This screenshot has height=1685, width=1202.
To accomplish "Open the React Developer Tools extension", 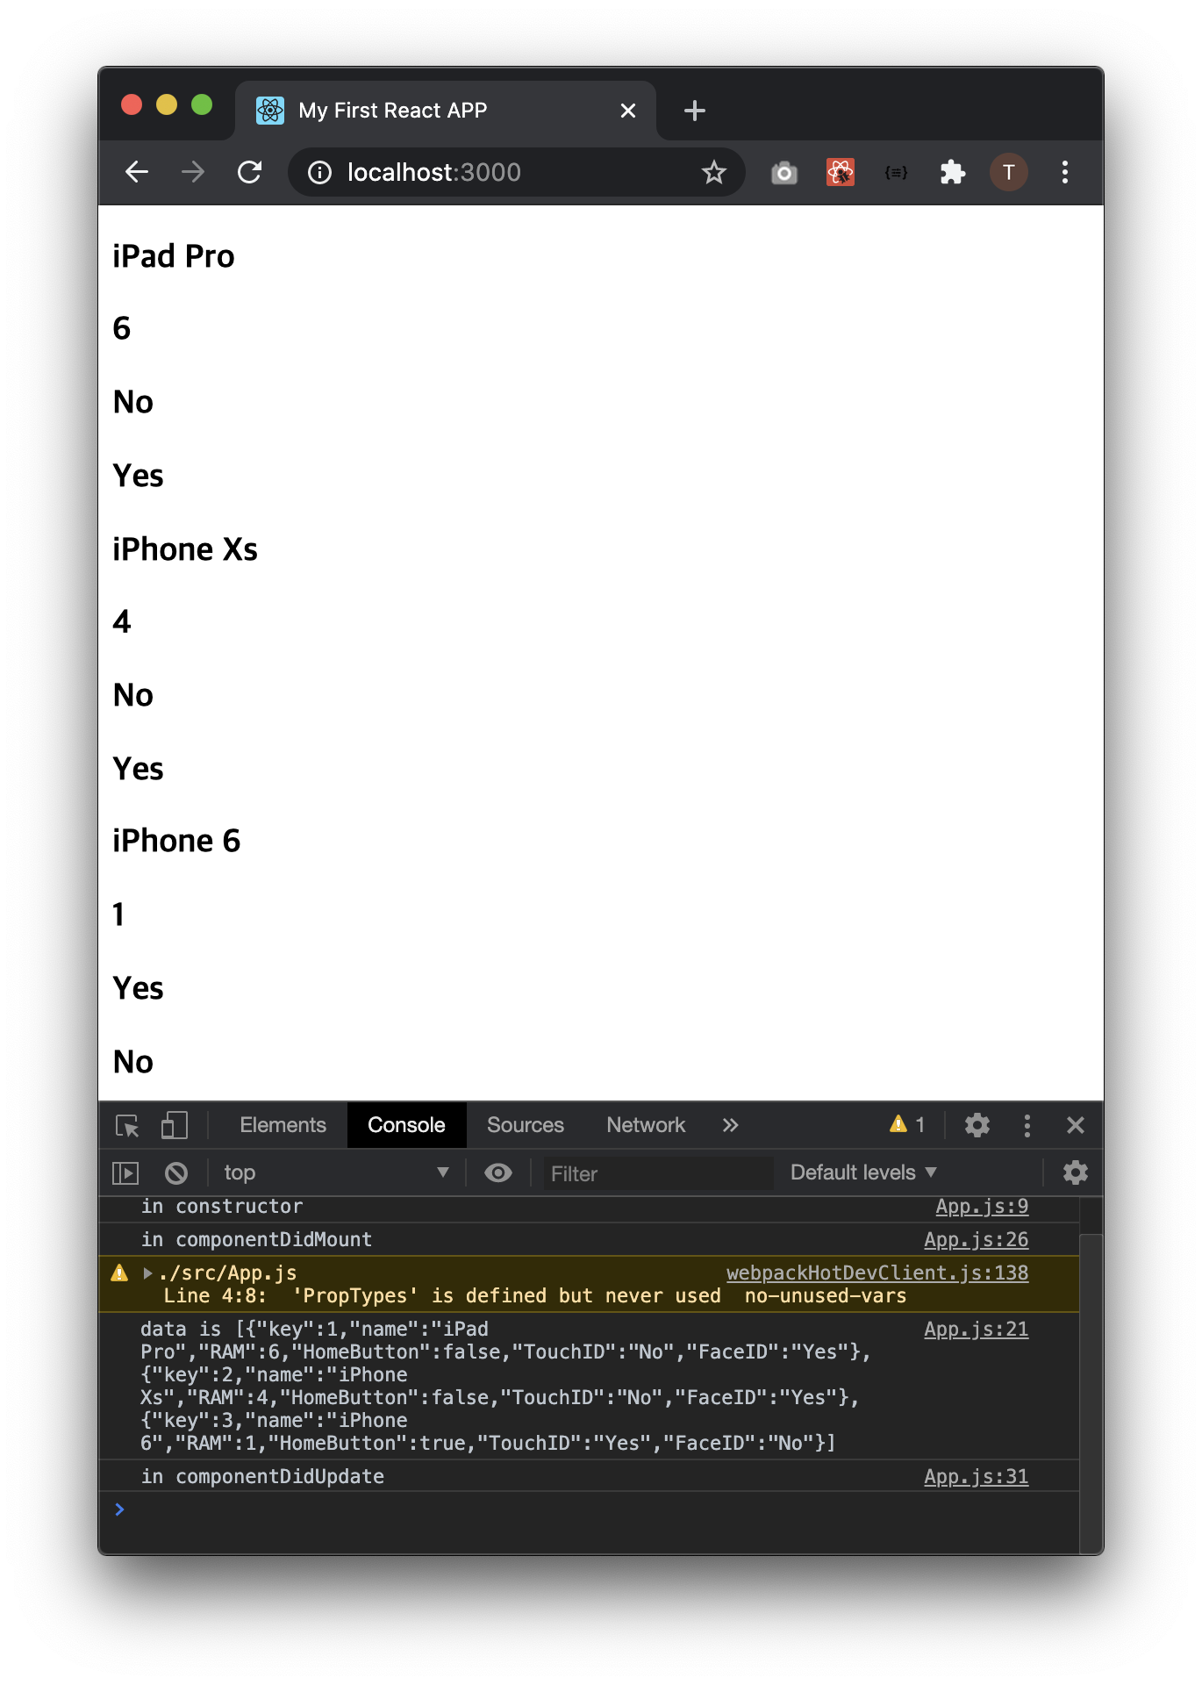I will click(x=841, y=172).
